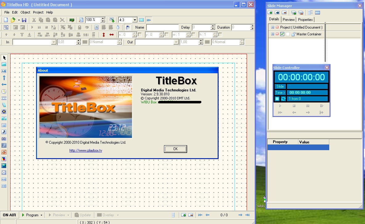Select the picture object tool
Viewport: 365px width, 224px height.
(4, 64)
